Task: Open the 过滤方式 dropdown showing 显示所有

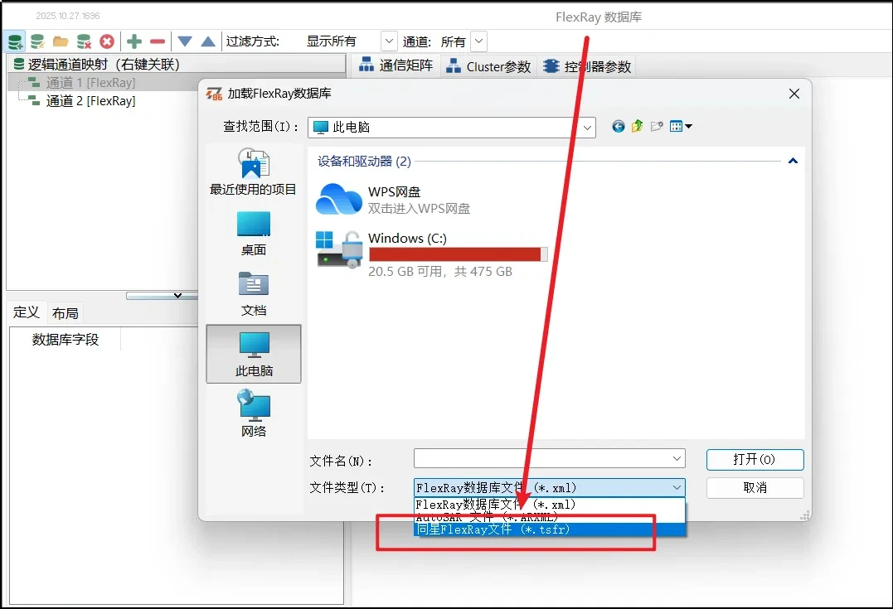Action: tap(389, 41)
